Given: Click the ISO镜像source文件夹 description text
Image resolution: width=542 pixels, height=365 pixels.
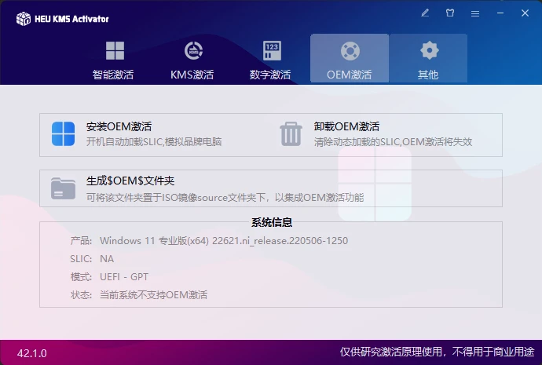Looking at the screenshot, I should (x=225, y=198).
